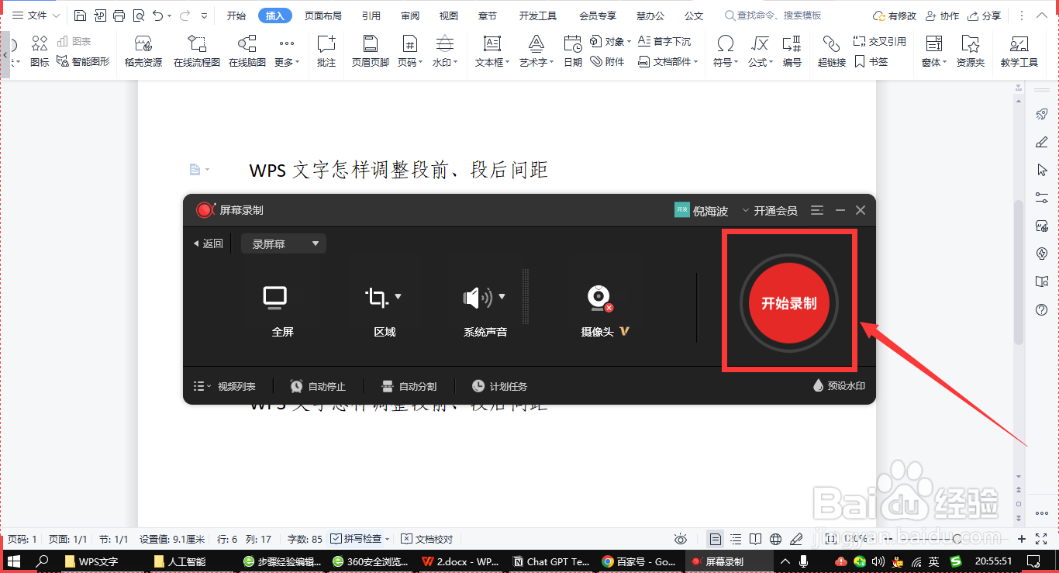Insert 稻壳资源 resource

[x=143, y=52]
